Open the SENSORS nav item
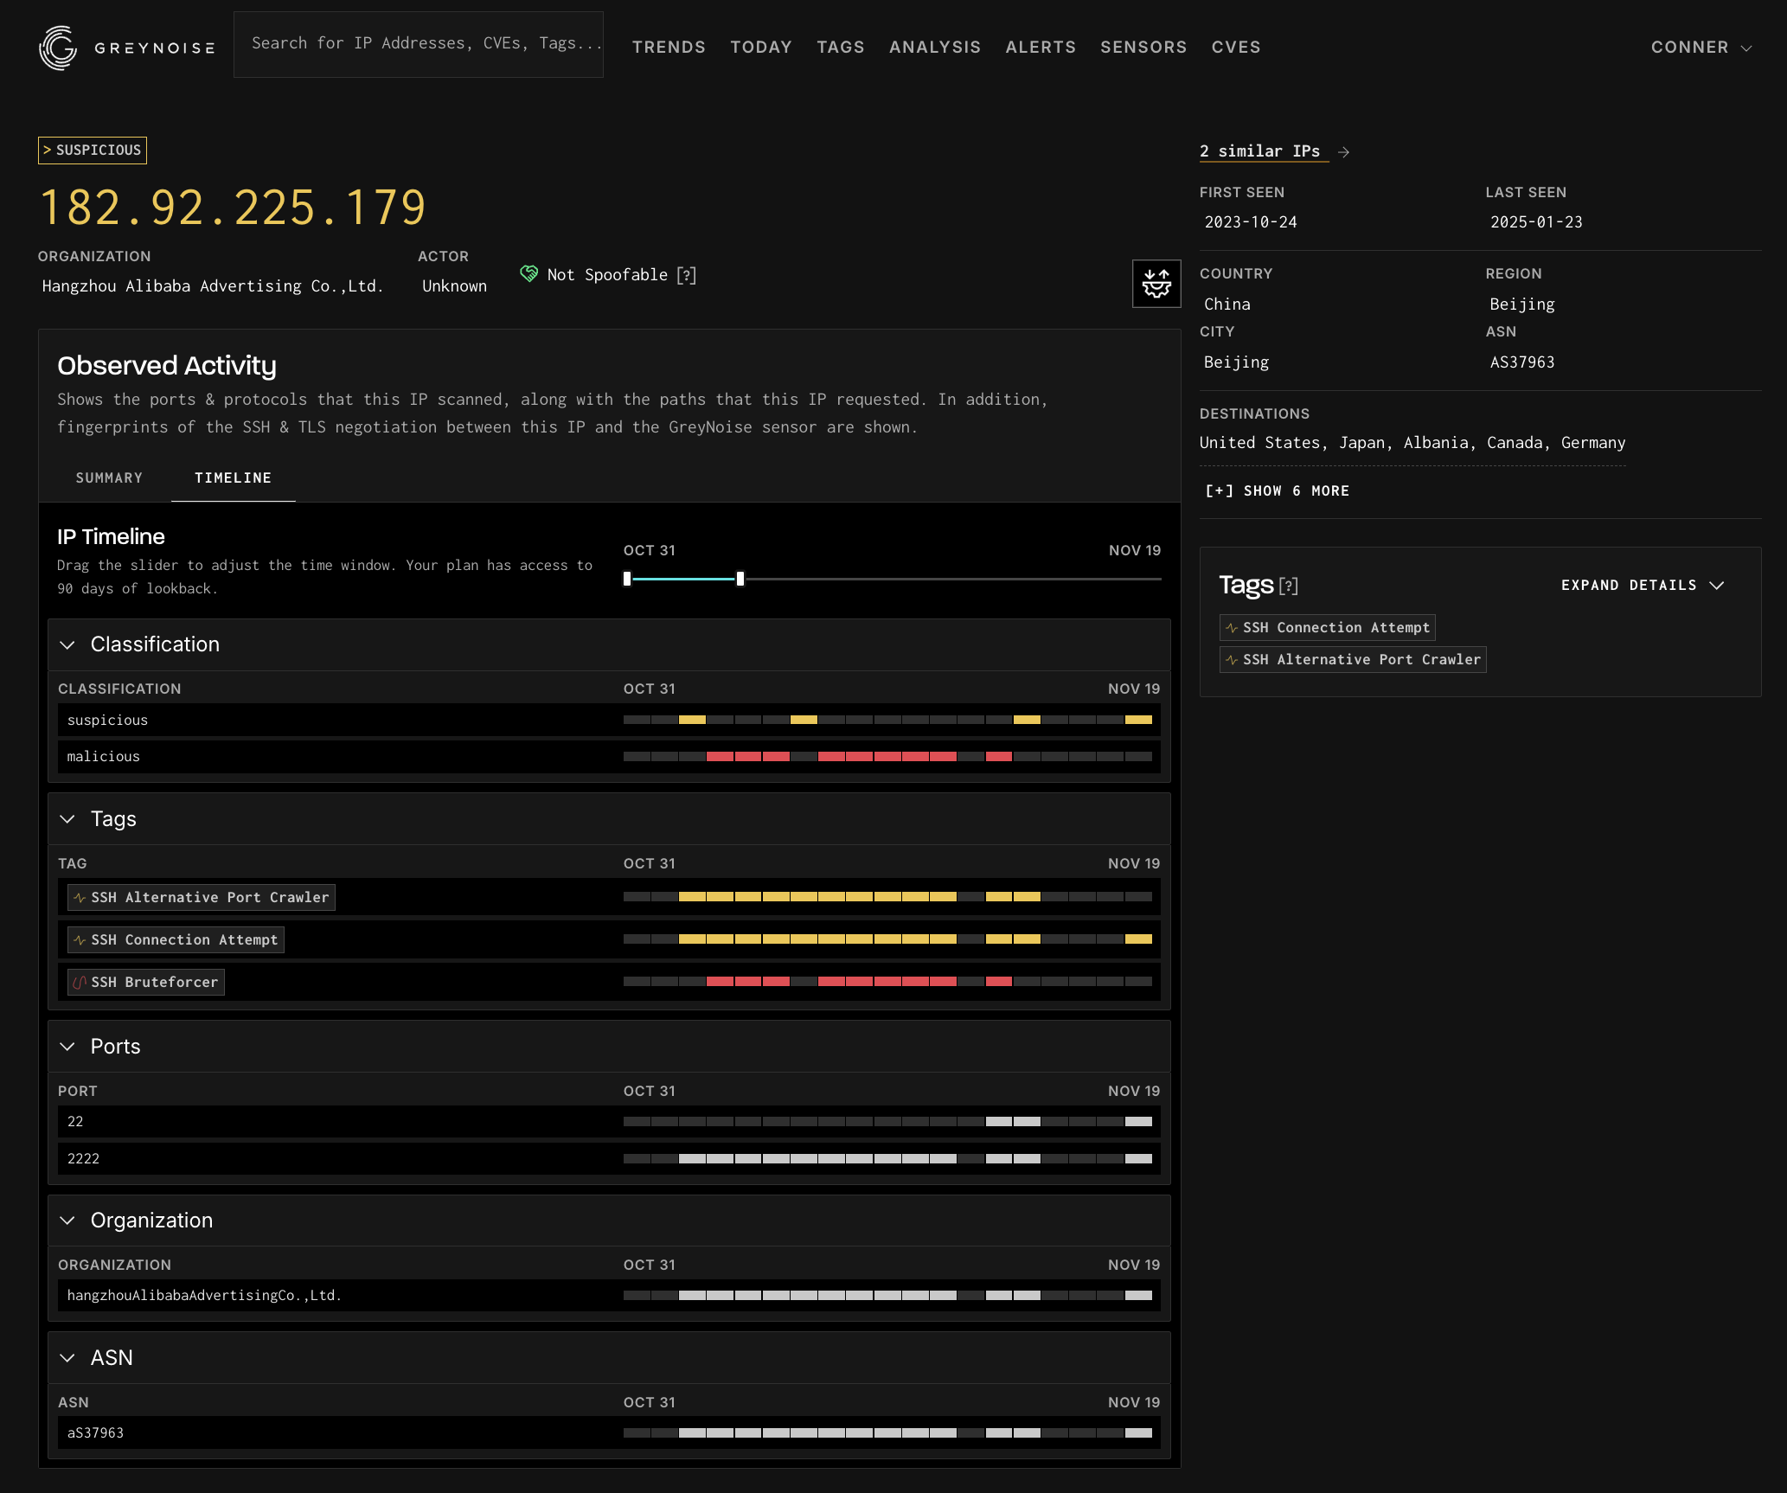Image resolution: width=1787 pixels, height=1493 pixels. 1143,48
